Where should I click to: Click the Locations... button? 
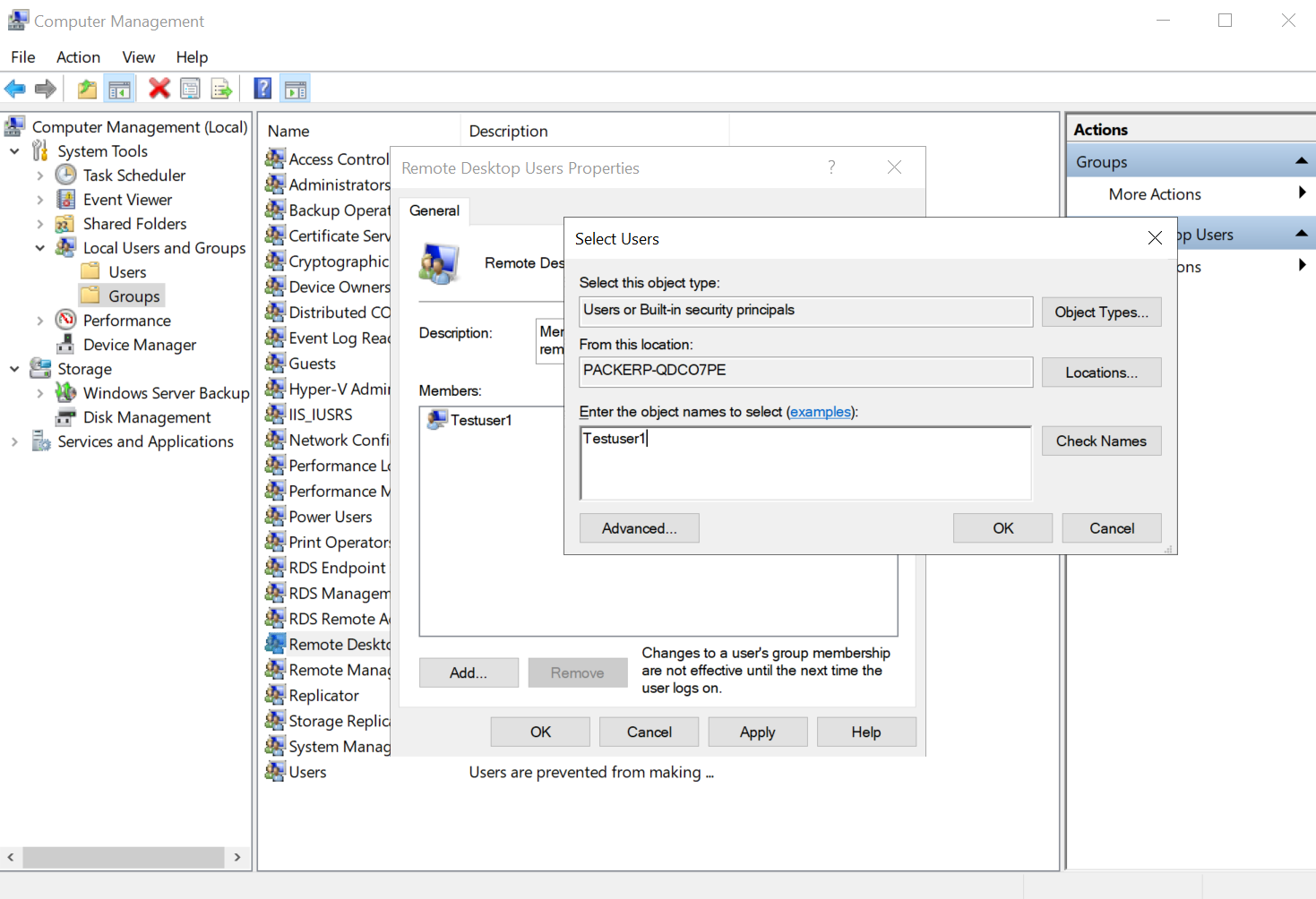pos(1101,372)
